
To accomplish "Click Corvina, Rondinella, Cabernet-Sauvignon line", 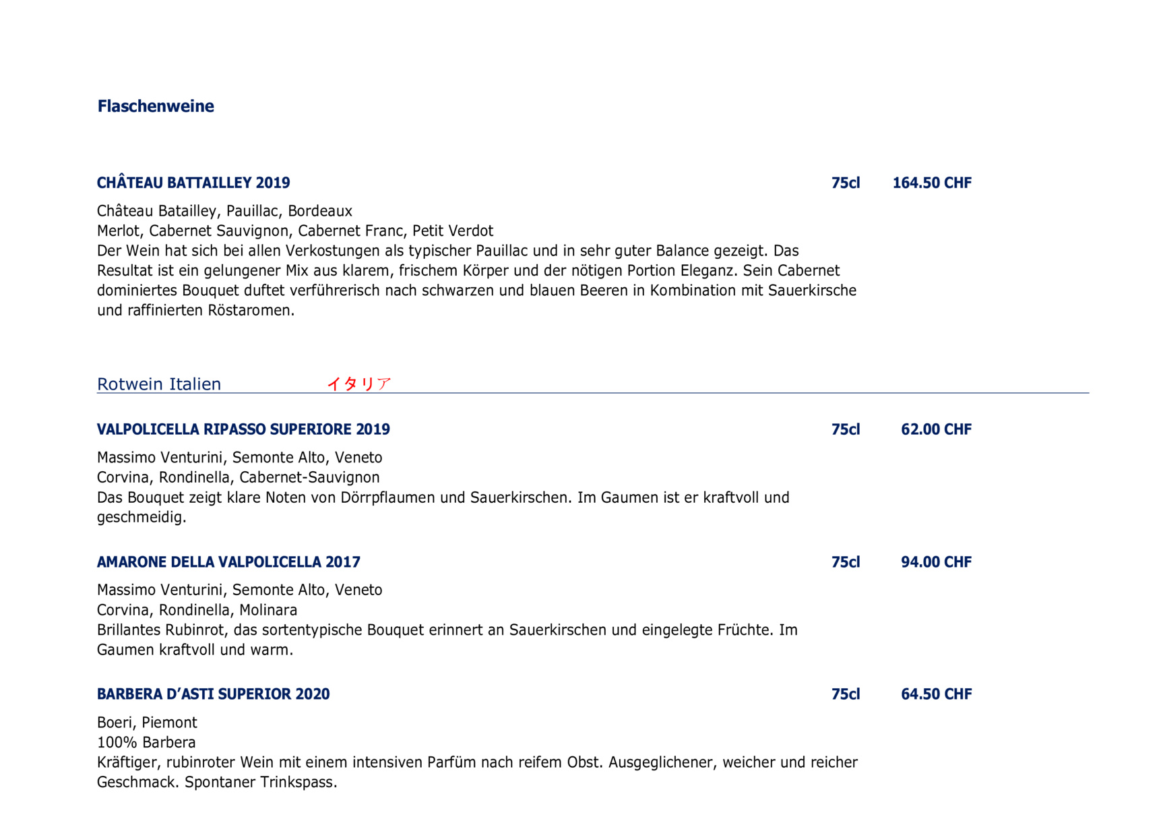I will (x=238, y=477).
